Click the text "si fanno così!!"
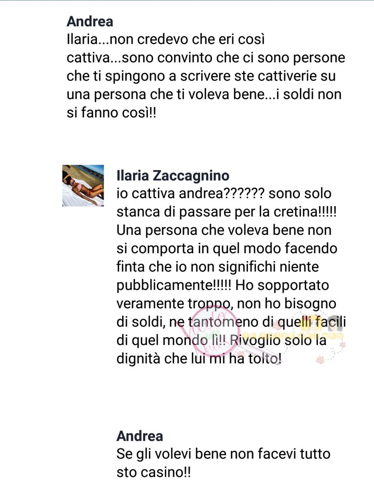374x486 pixels. [111, 113]
